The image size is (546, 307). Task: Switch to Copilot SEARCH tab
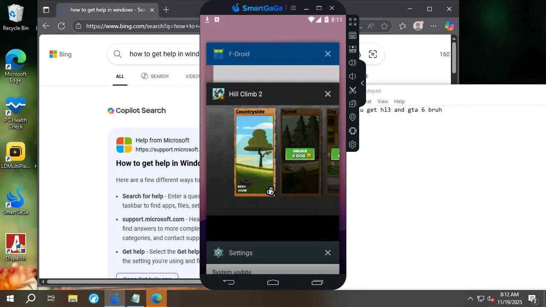click(155, 76)
